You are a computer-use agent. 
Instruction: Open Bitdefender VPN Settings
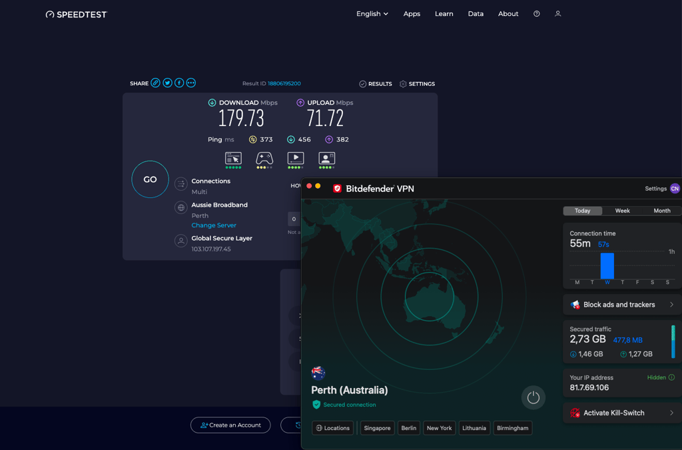655,189
